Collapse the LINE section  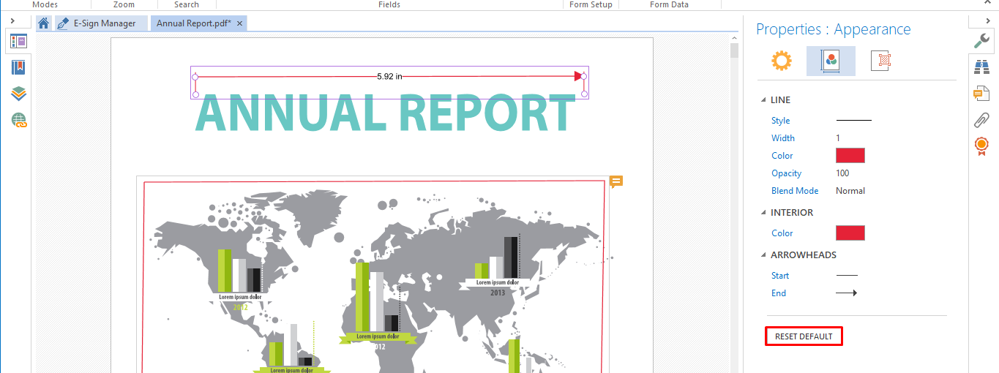coord(764,100)
